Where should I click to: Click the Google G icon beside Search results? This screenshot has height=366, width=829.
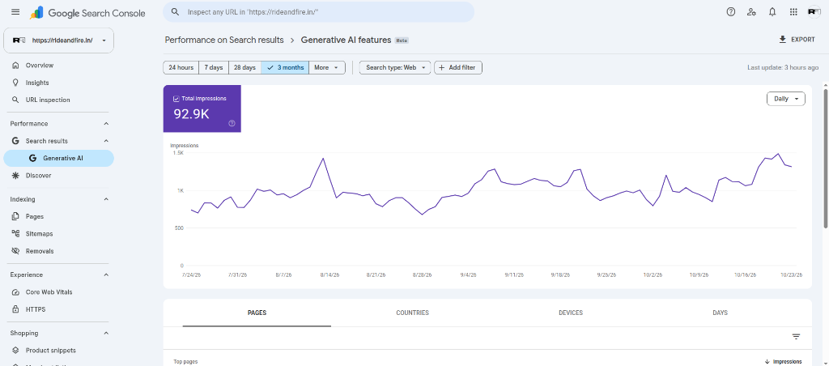click(15, 141)
